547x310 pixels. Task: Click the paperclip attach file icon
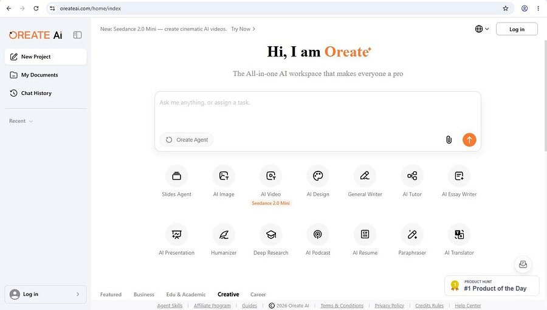(449, 140)
